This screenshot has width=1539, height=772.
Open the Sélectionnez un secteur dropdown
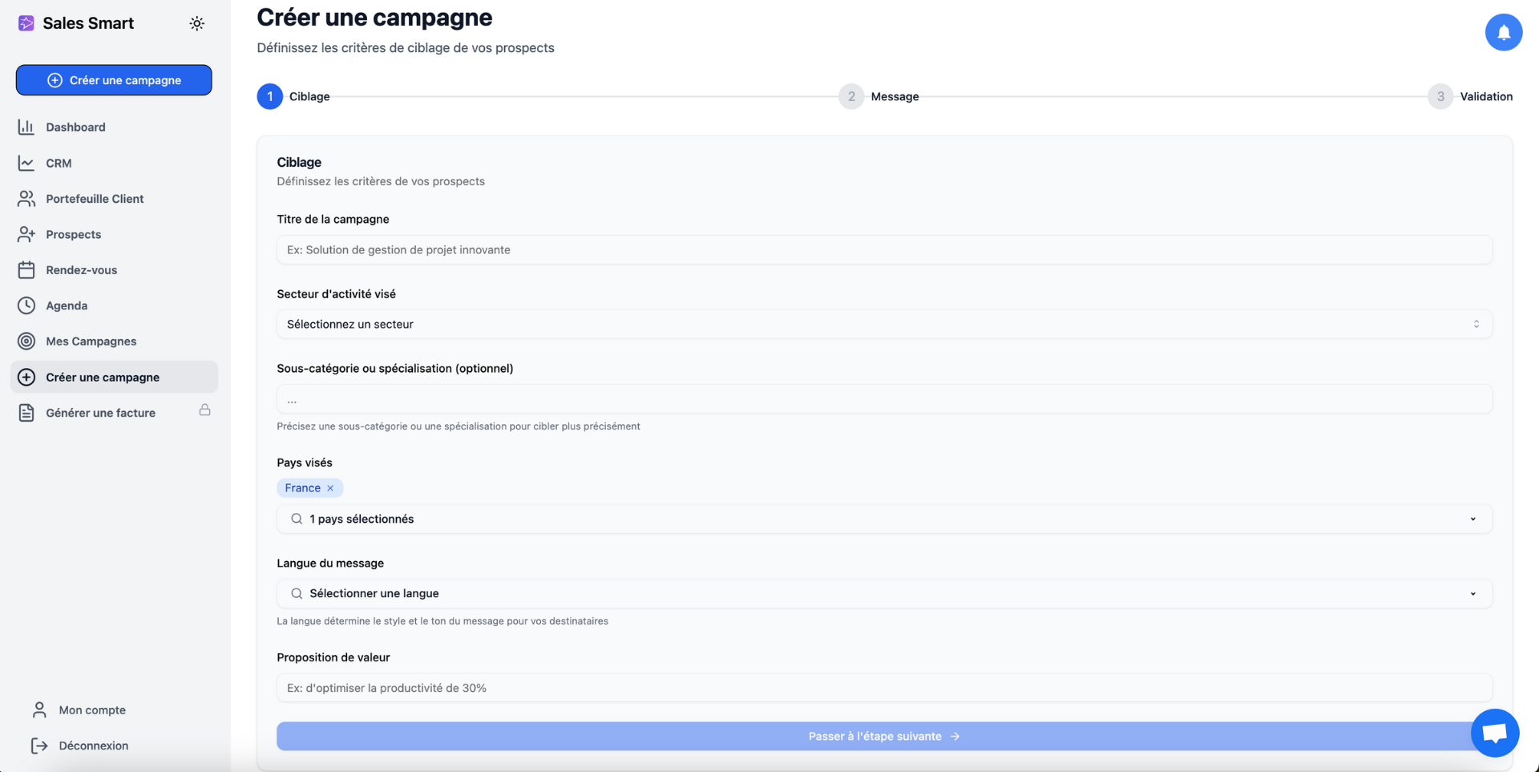click(x=884, y=324)
